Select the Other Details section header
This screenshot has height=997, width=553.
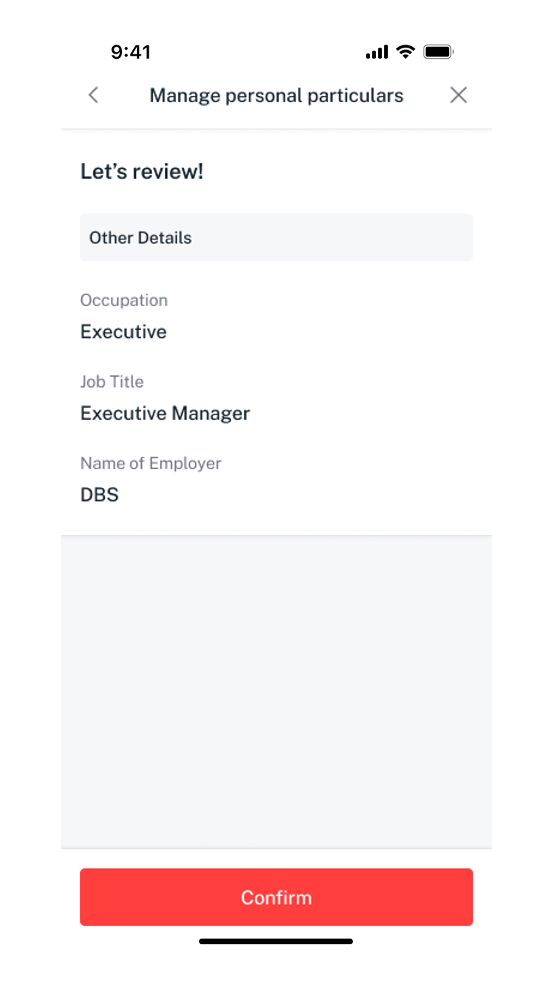276,238
